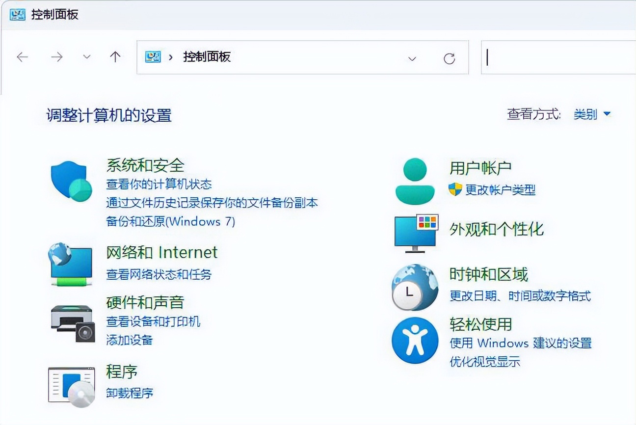636x425 pixels.
Task: Open the 类别 view mode dropdown
Action: (x=591, y=114)
